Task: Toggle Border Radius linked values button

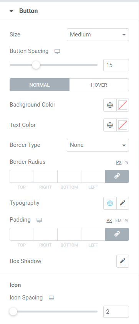Action: coord(117,176)
